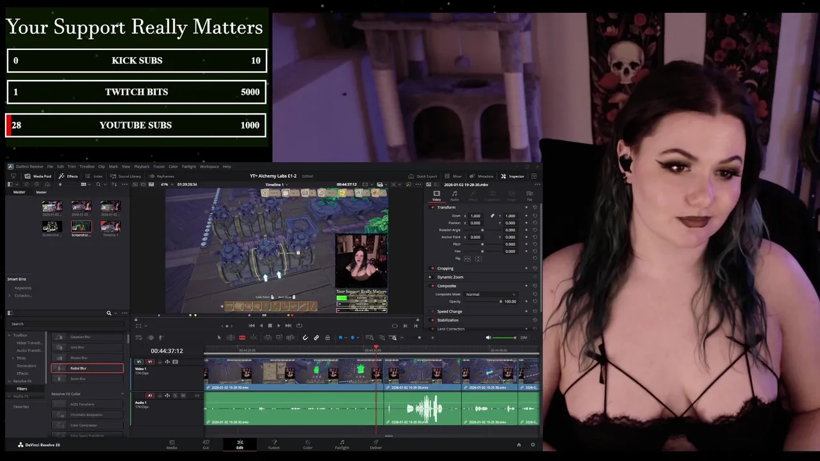Open project settings gear icon
Image resolution: width=820 pixels, height=461 pixels.
click(x=532, y=444)
